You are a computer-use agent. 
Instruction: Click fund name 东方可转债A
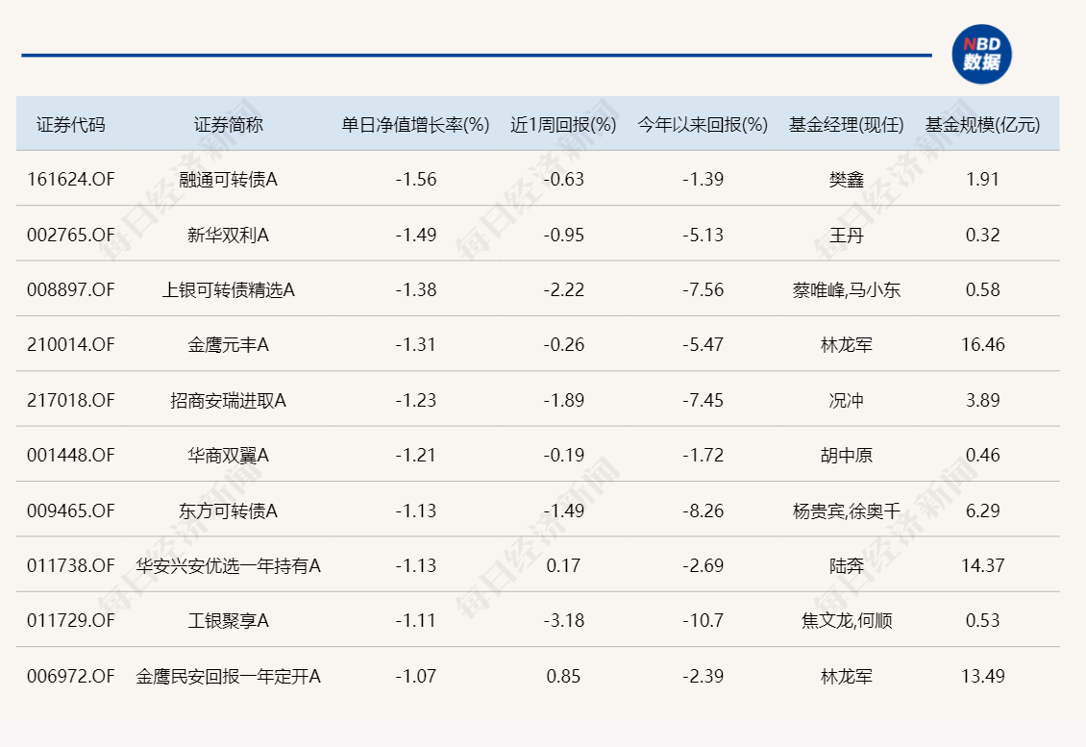click(228, 510)
